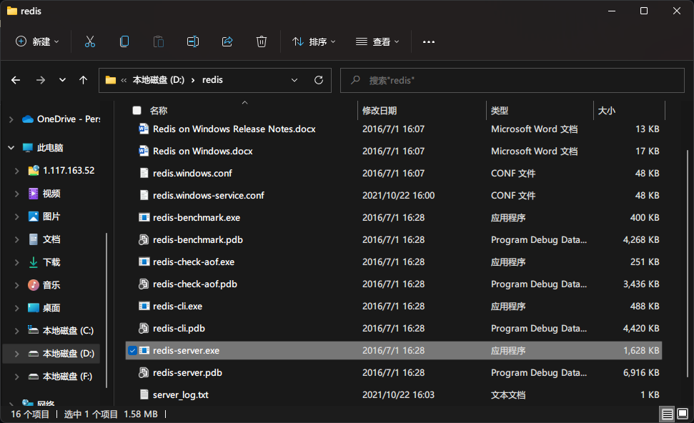Screen dimensions: 694x423
Task: Go back with the left arrow
Action: pos(16,80)
